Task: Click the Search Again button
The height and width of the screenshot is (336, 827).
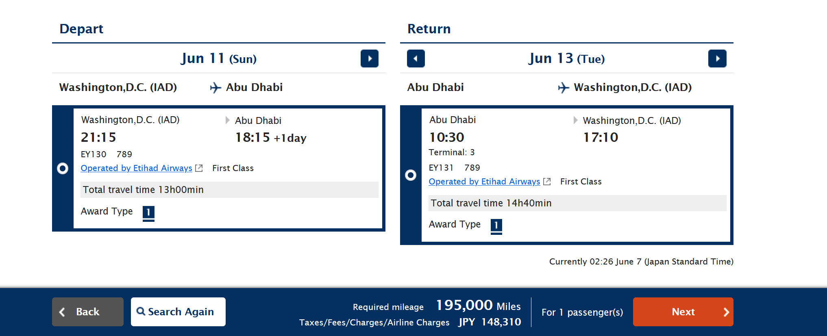Action: click(178, 312)
